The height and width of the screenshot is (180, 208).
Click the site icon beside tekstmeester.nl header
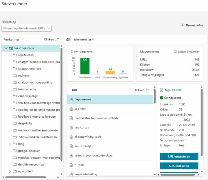click(68, 39)
